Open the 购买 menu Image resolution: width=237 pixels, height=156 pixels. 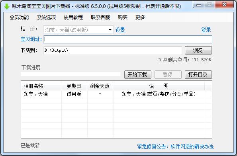coord(123,18)
